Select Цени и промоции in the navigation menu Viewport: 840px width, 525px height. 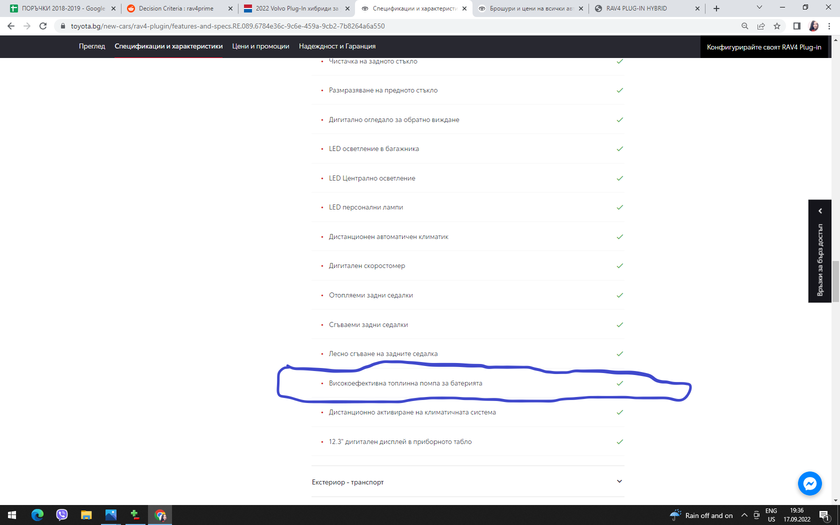coord(260,46)
